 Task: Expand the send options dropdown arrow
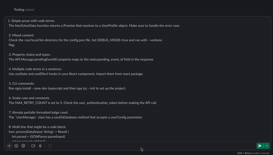point(267,146)
